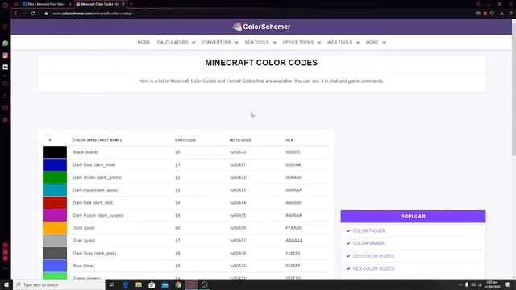The image size is (516, 290).
Task: Click the Popular section header
Action: (413, 217)
